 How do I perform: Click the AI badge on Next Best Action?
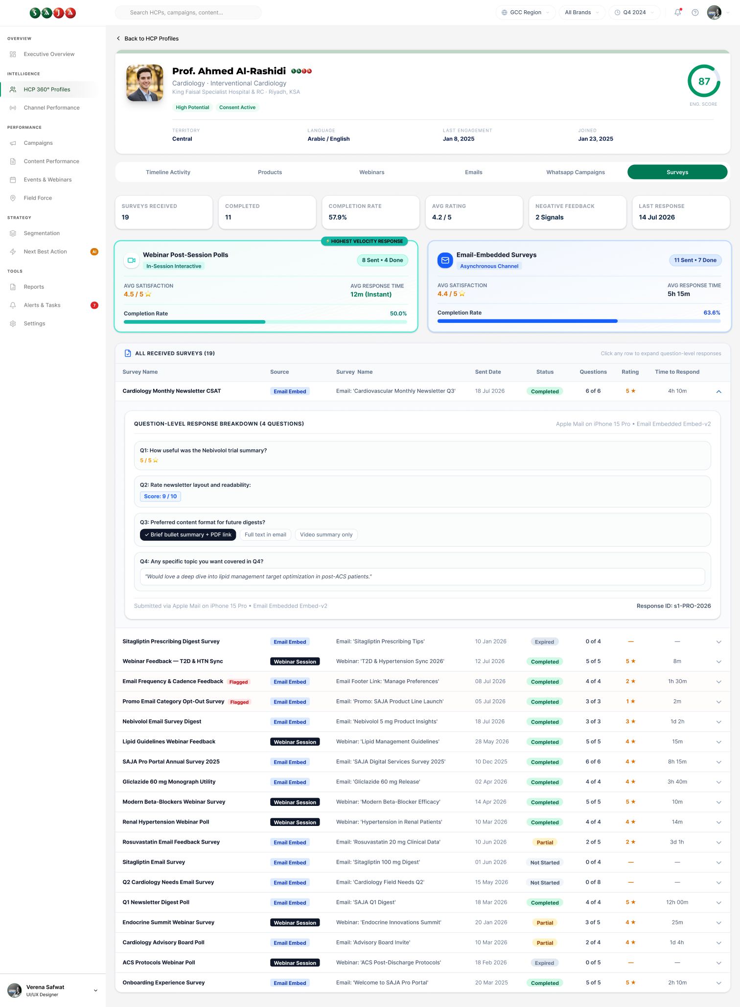pyautogui.click(x=94, y=252)
